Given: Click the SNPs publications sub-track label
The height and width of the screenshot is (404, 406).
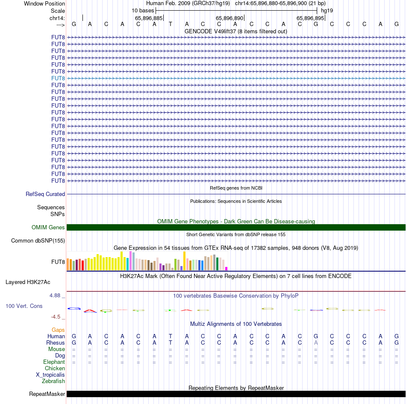Looking at the screenshot, I should coord(58,214).
